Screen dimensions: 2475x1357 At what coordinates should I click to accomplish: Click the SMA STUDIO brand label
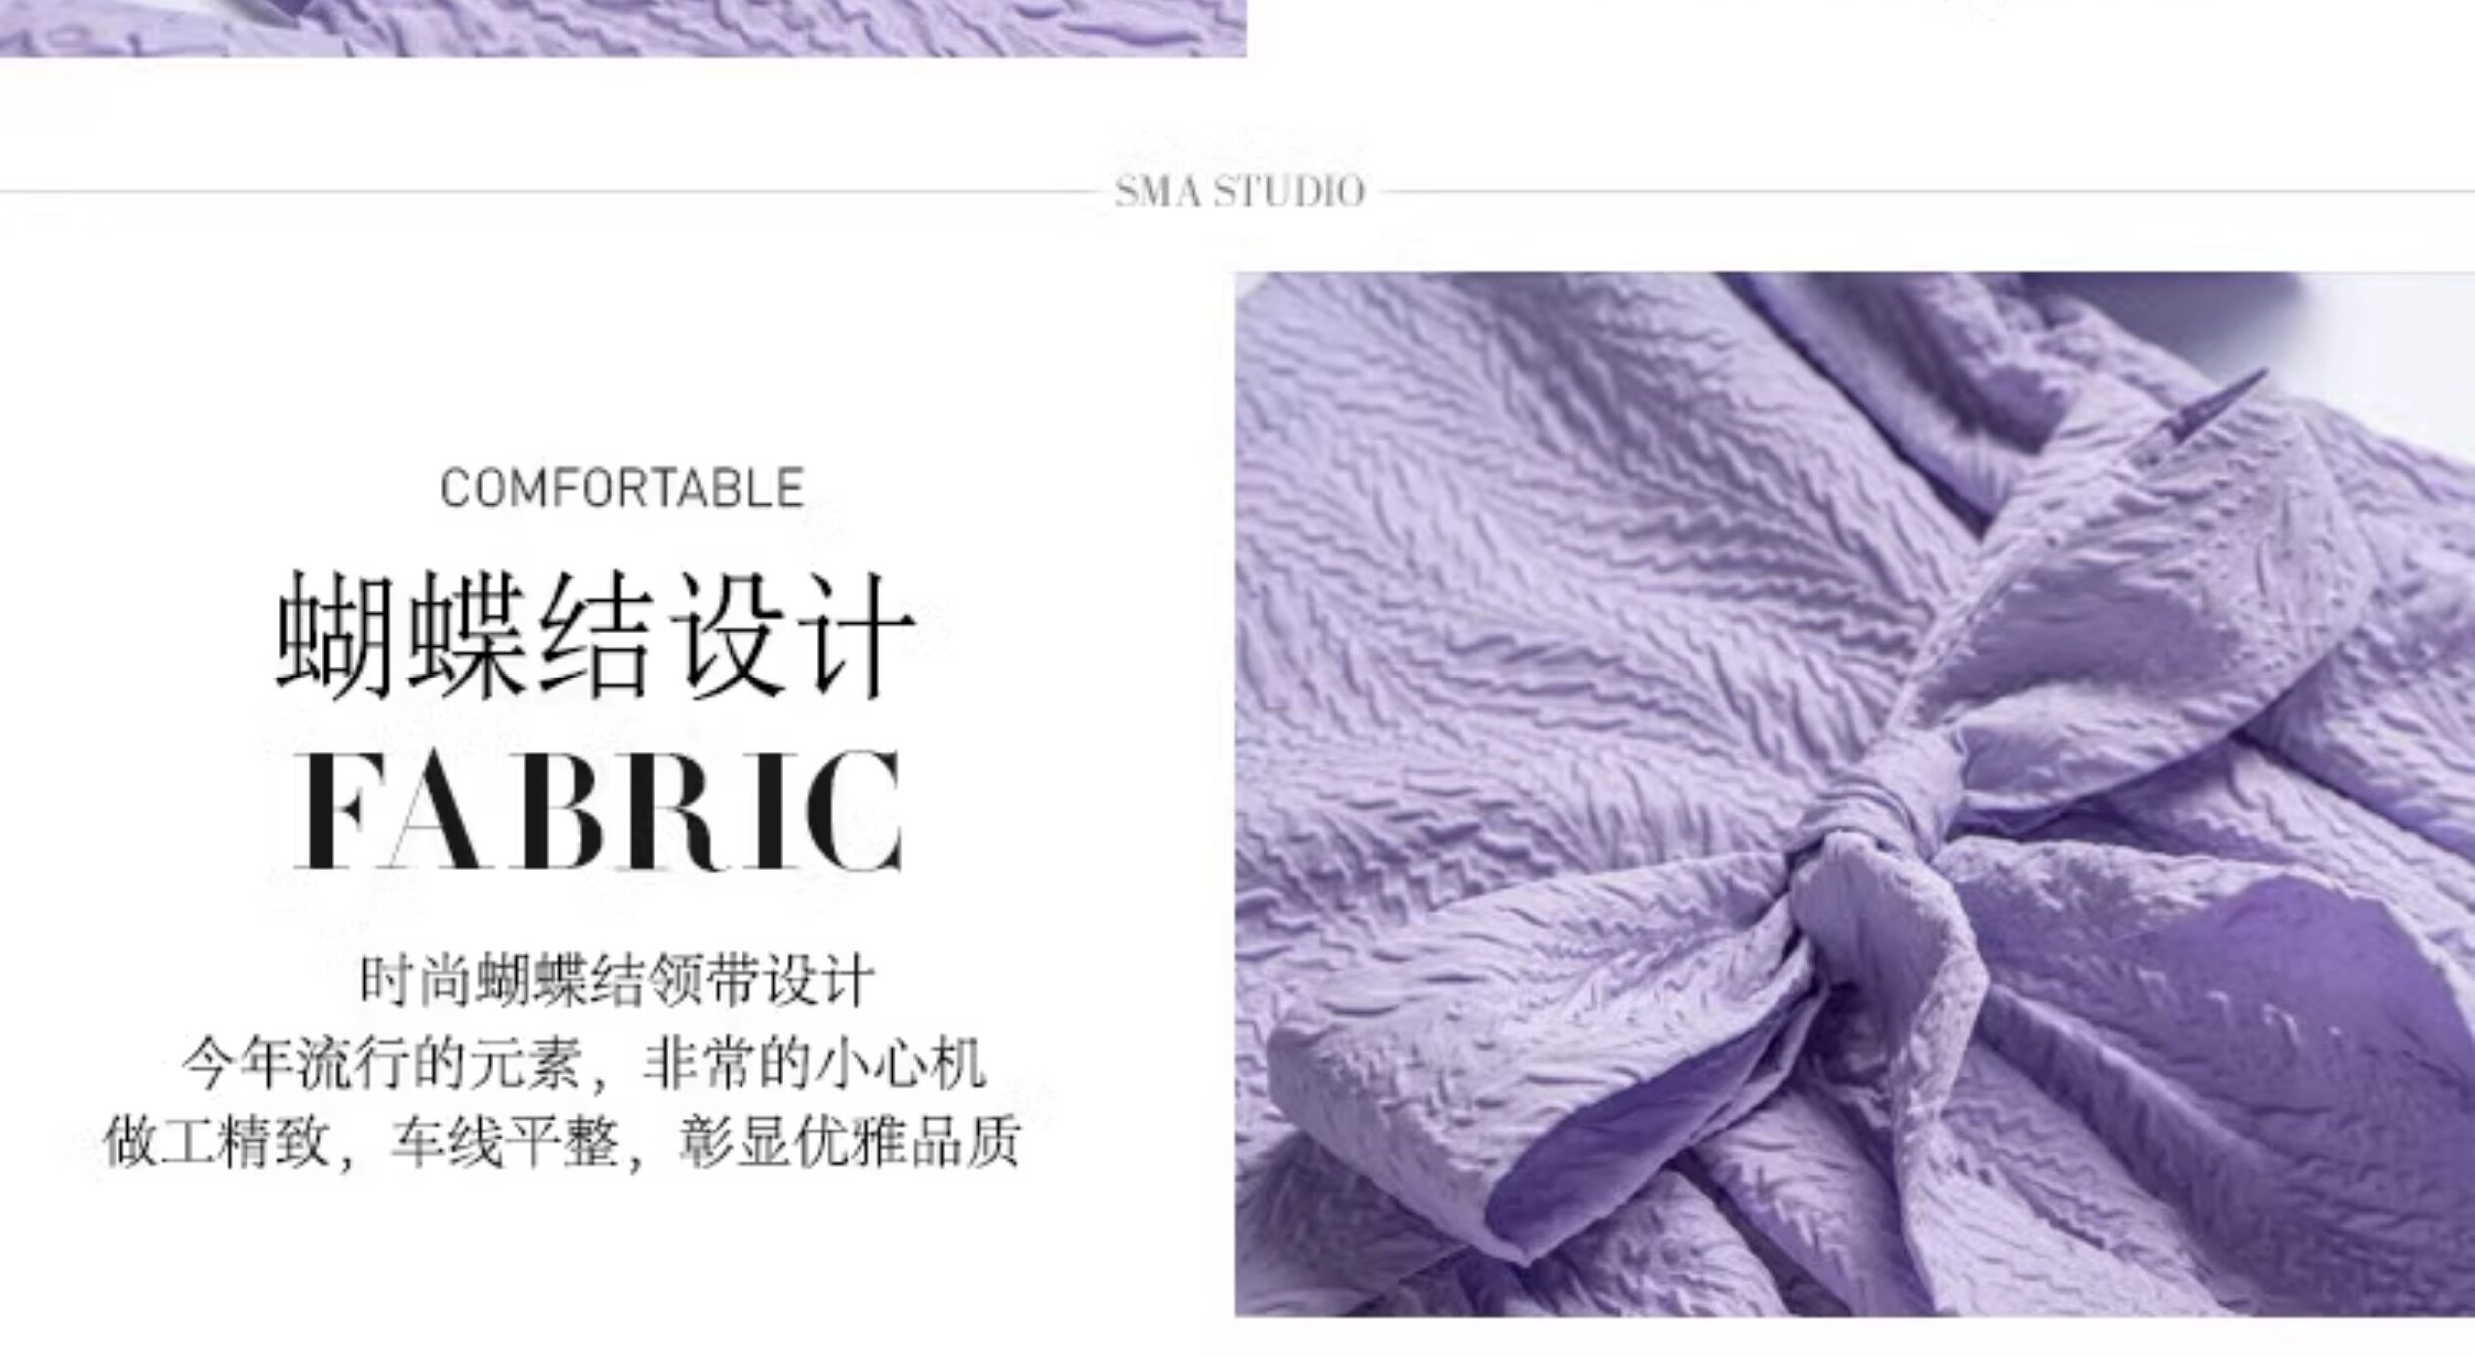pyautogui.click(x=1239, y=191)
